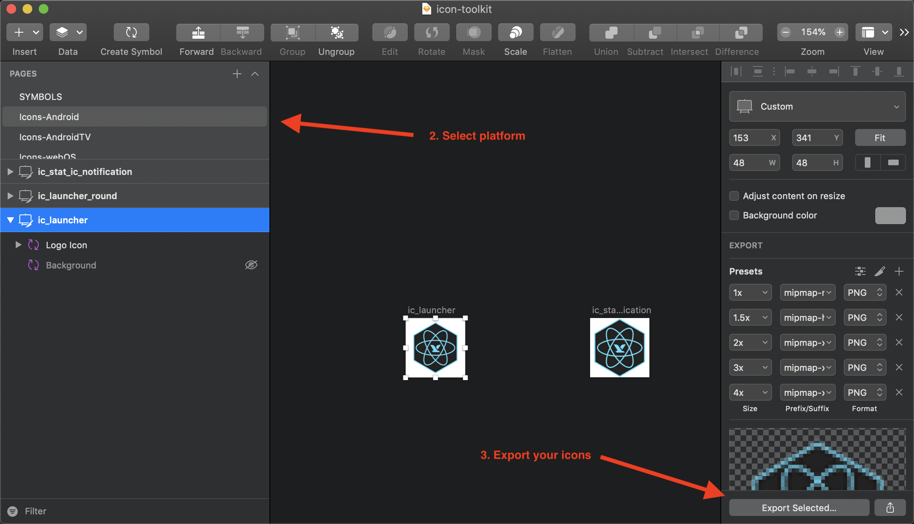Image resolution: width=914 pixels, height=524 pixels.
Task: Click the Insert plus tool
Action: coord(19,32)
